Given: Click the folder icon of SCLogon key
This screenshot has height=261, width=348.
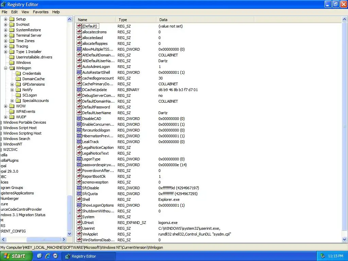Looking at the screenshot, I should click(18, 95).
